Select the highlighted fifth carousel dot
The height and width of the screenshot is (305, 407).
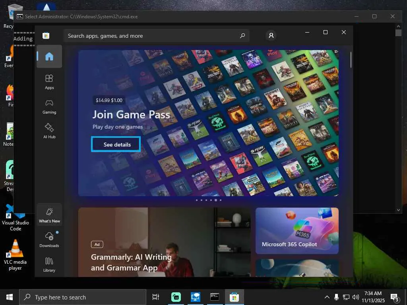click(x=216, y=200)
